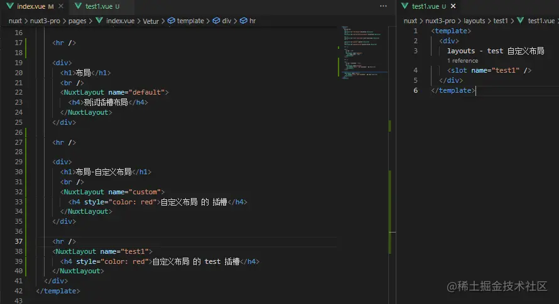Click the Vue icon on right test1.vue tab
The height and width of the screenshot is (304, 559).
click(x=404, y=6)
